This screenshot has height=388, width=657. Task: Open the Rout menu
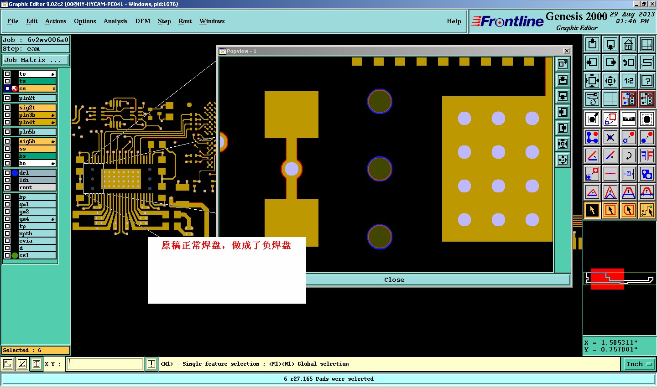[185, 21]
